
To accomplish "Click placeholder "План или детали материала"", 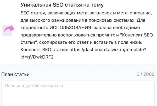I will 34,86.
